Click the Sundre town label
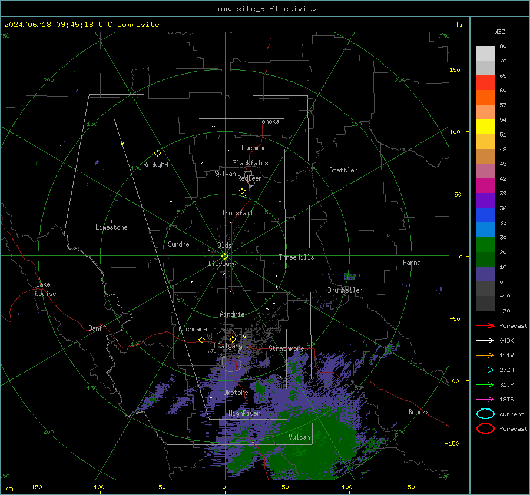530x495 pixels. pyautogui.click(x=178, y=244)
